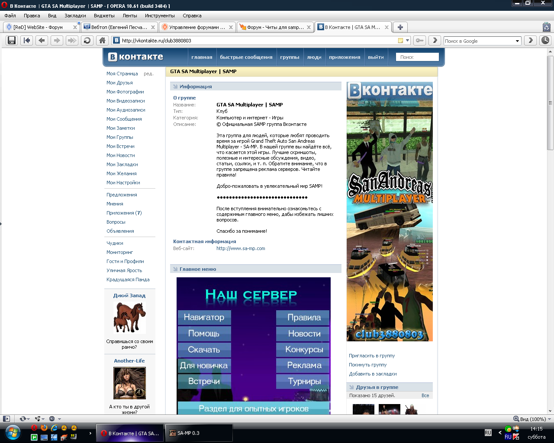Open the Инструменты menu
Screen dimensions: 554x443
pos(160,16)
